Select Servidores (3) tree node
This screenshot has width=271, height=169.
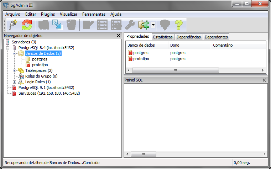[x=24, y=42]
